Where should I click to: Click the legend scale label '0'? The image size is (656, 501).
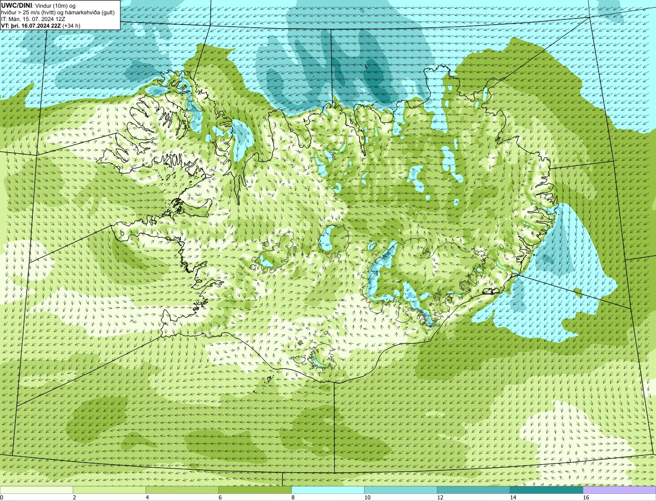click(2, 497)
